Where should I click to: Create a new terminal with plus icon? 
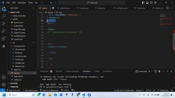(x=149, y=71)
